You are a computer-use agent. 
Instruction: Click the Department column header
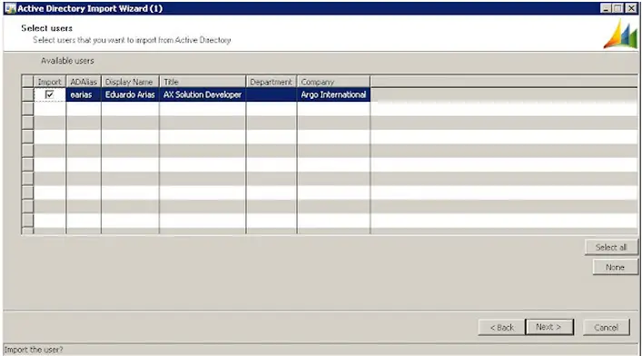pos(272,82)
